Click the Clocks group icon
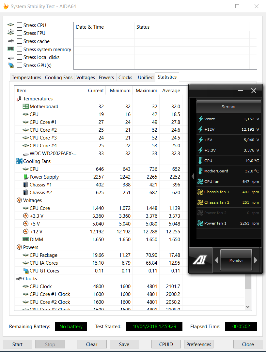Viewport: 266px width, 352px height. (19, 279)
